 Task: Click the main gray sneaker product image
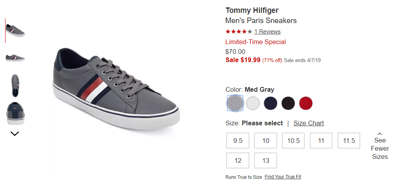pos(116,89)
